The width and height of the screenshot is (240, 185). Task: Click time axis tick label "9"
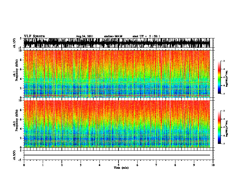194,165
